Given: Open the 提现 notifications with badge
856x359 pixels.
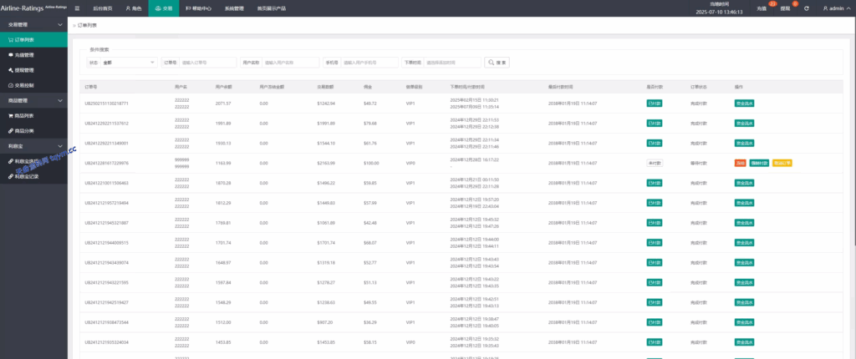Looking at the screenshot, I should (786, 8).
